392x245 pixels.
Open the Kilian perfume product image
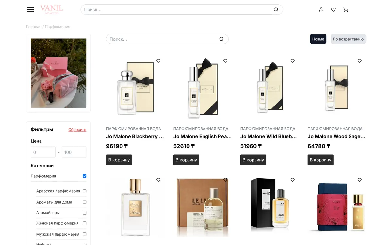coord(136,207)
